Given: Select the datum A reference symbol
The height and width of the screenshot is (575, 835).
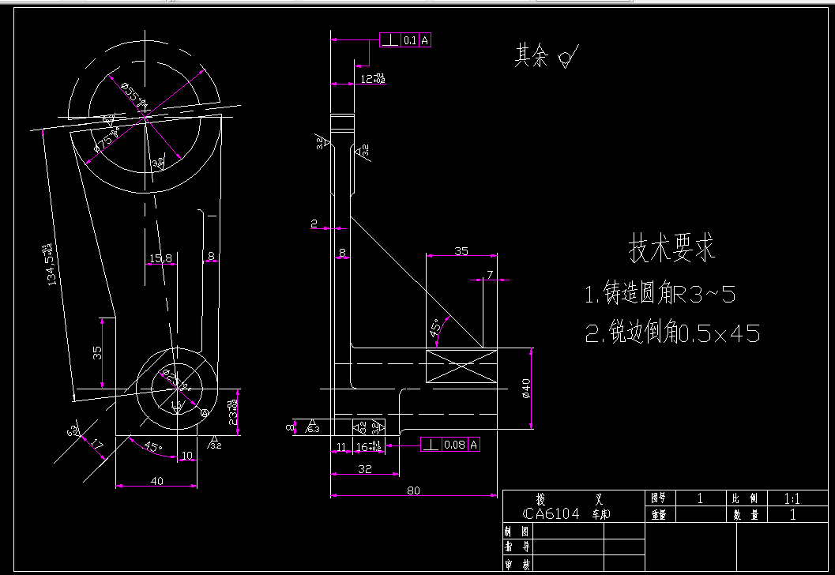Looking at the screenshot, I should click(x=205, y=412).
